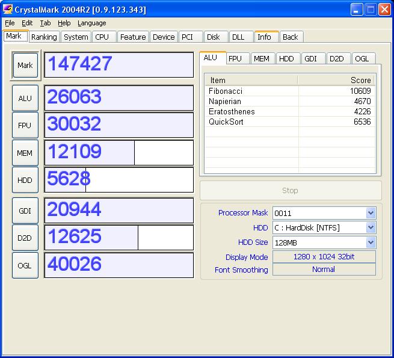Viewport: 394px width, 358px height.
Task: Open the HDD Size dropdown
Action: (x=371, y=242)
